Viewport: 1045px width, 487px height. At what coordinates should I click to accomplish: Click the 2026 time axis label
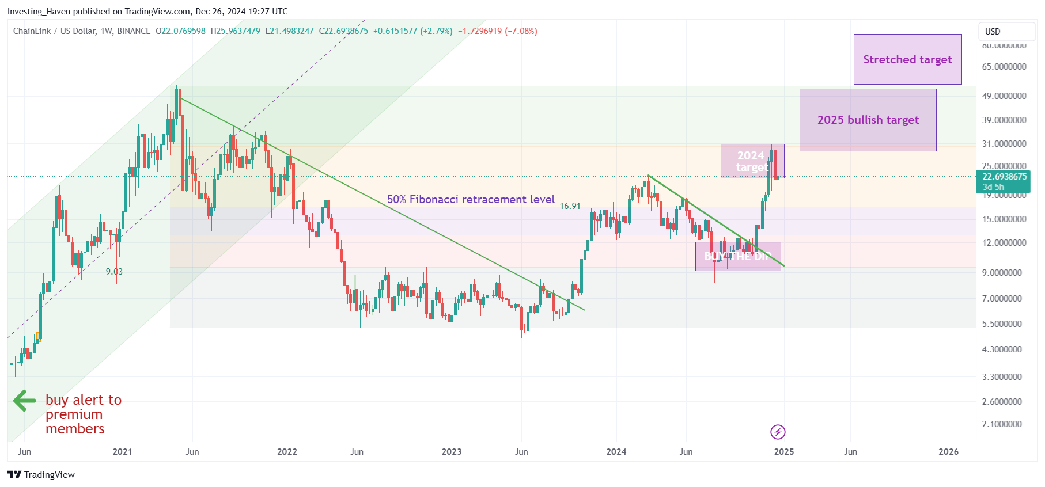[x=949, y=451]
